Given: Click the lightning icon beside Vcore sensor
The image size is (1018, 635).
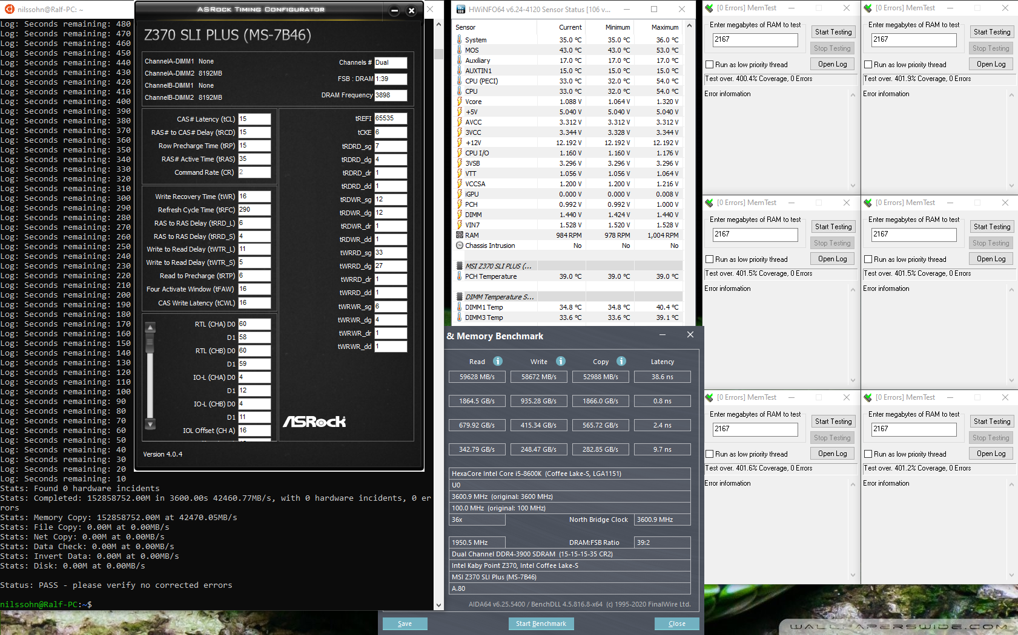Looking at the screenshot, I should pyautogui.click(x=460, y=102).
